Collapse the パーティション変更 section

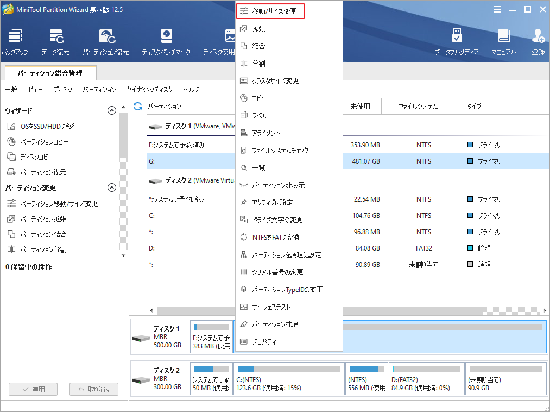(x=112, y=188)
